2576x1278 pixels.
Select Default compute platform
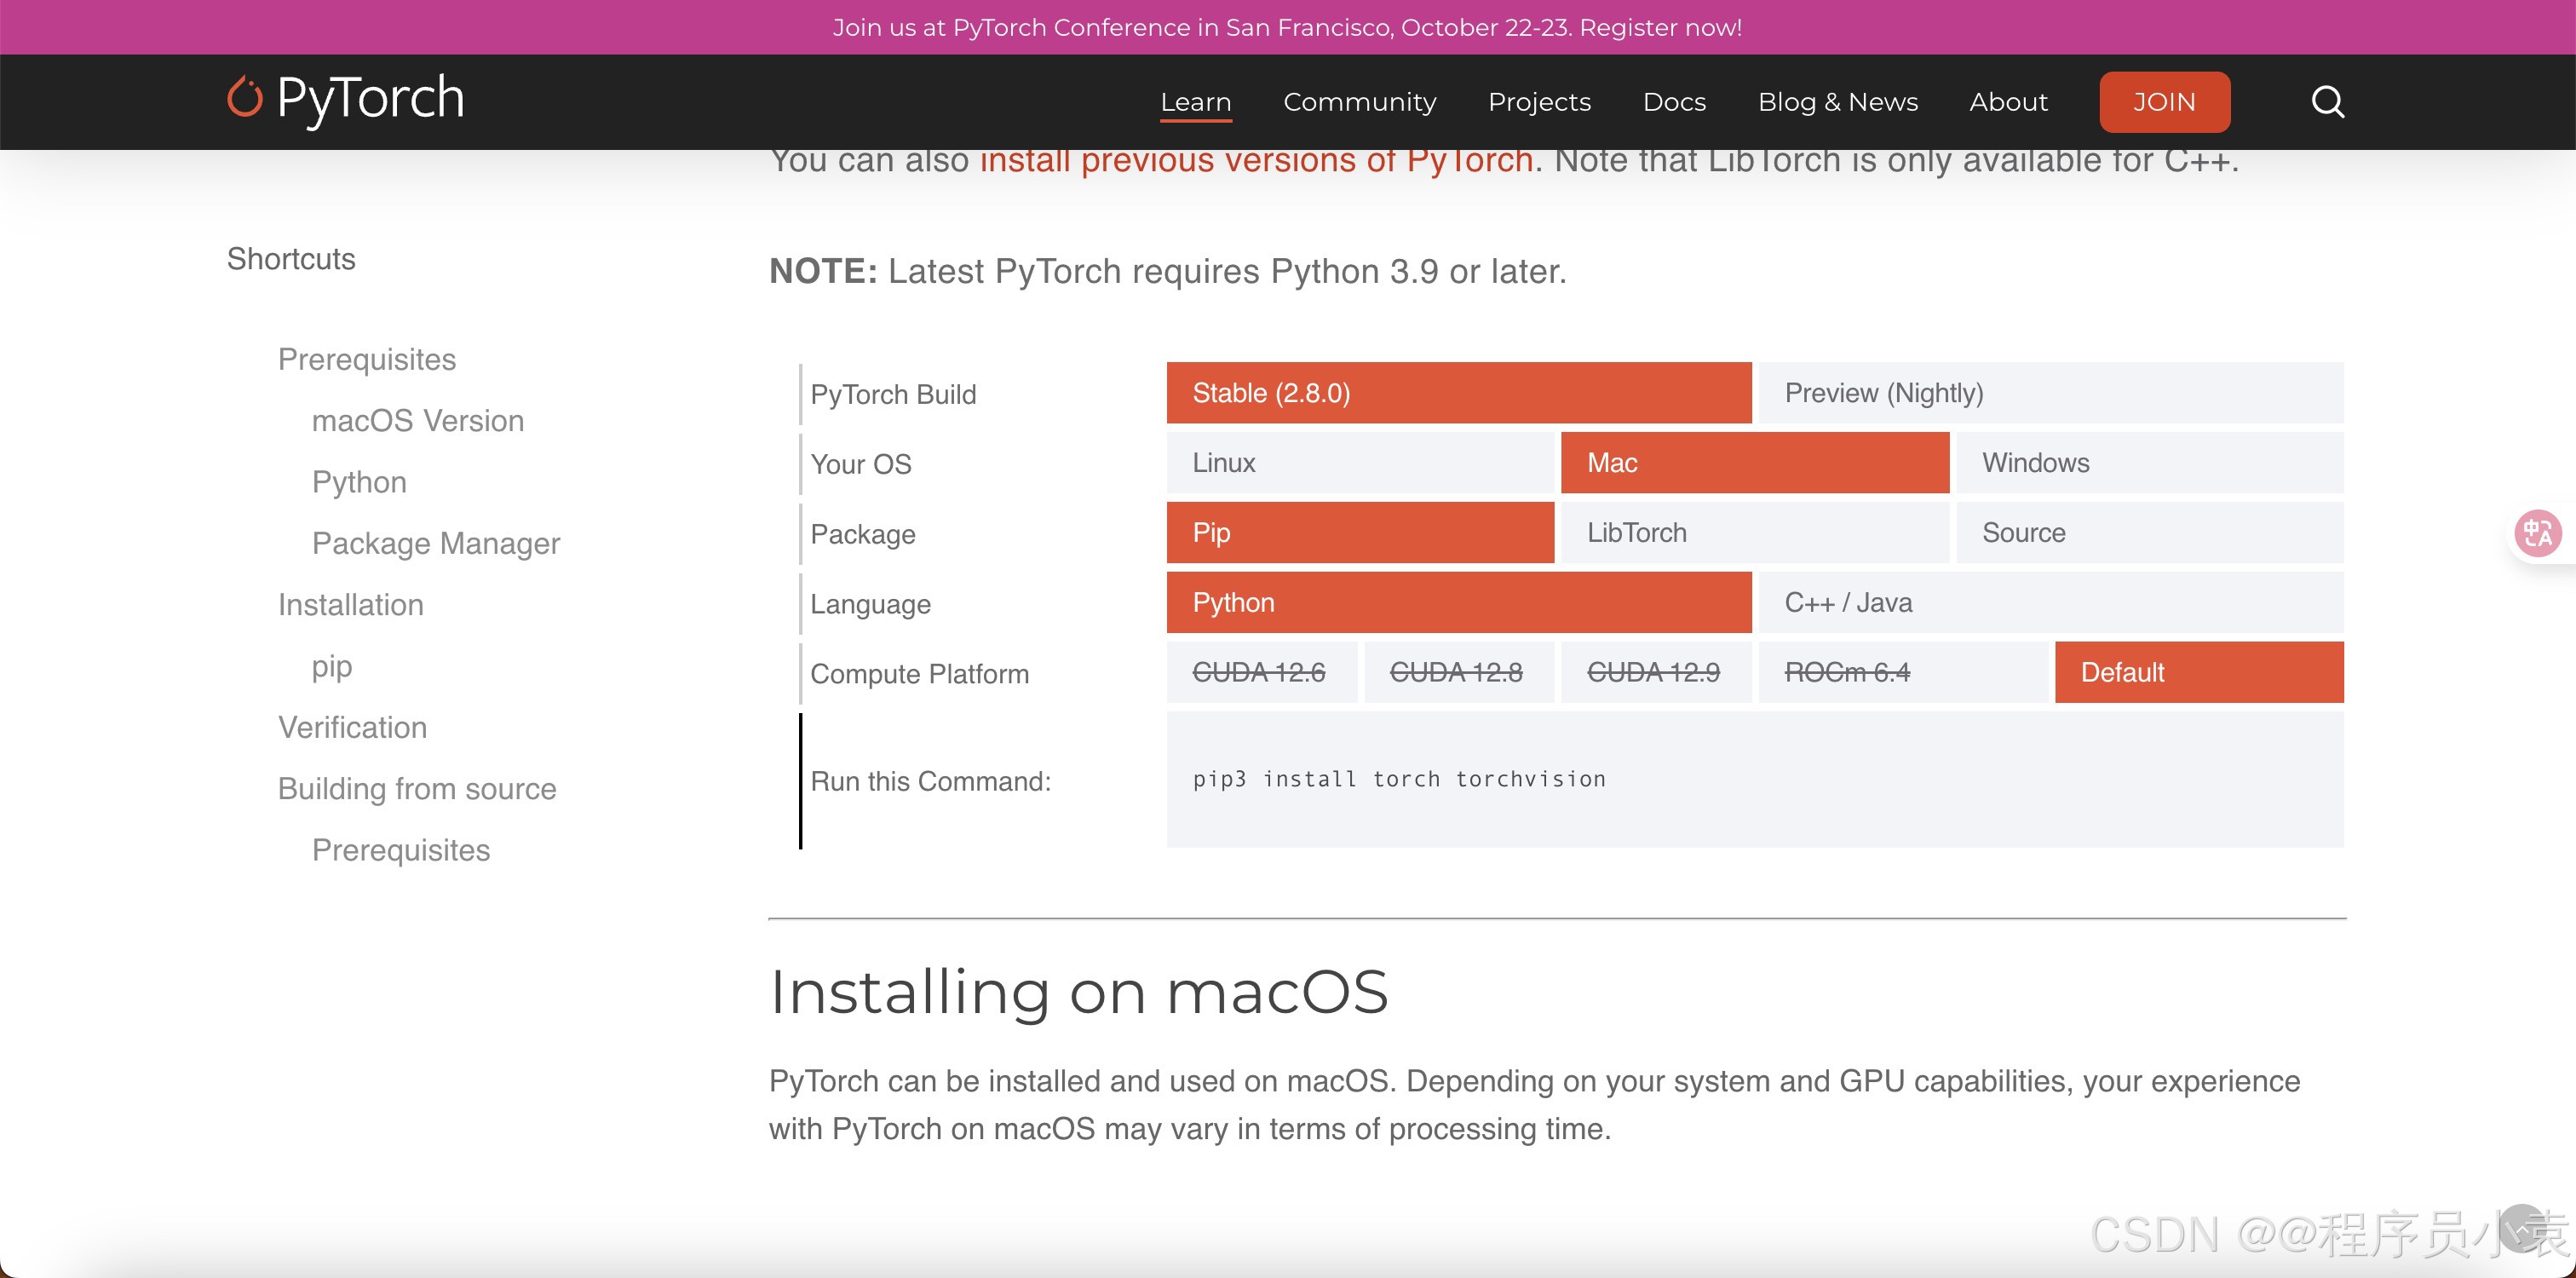pos(2199,672)
